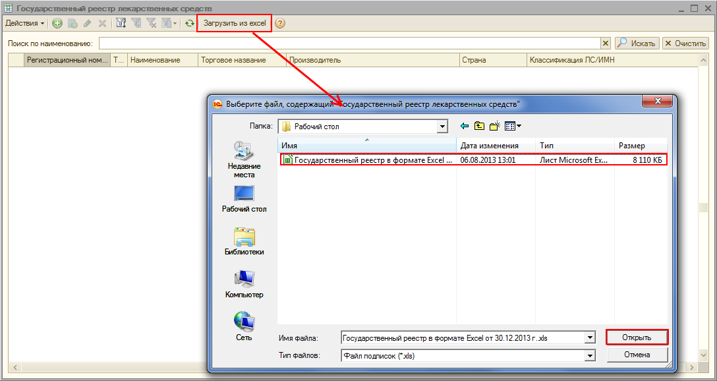Image resolution: width=717 pixels, height=381 pixels.
Task: Open help with the question mark icon
Action: pyautogui.click(x=280, y=23)
